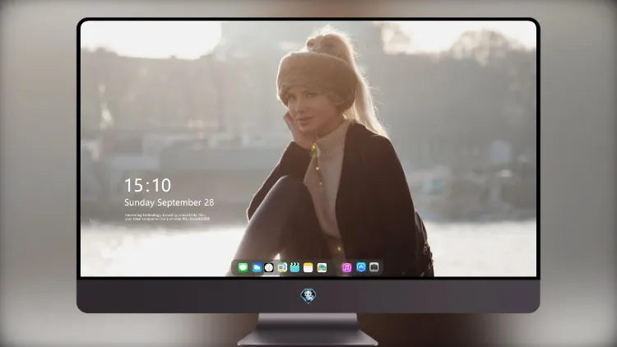Click the Sunday September 28 date text
617x347 pixels.
pos(169,202)
